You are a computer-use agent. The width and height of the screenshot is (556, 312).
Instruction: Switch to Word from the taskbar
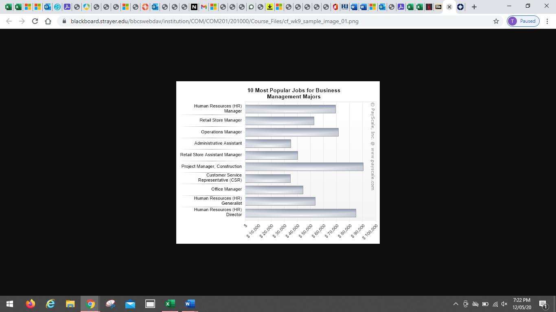(x=190, y=304)
